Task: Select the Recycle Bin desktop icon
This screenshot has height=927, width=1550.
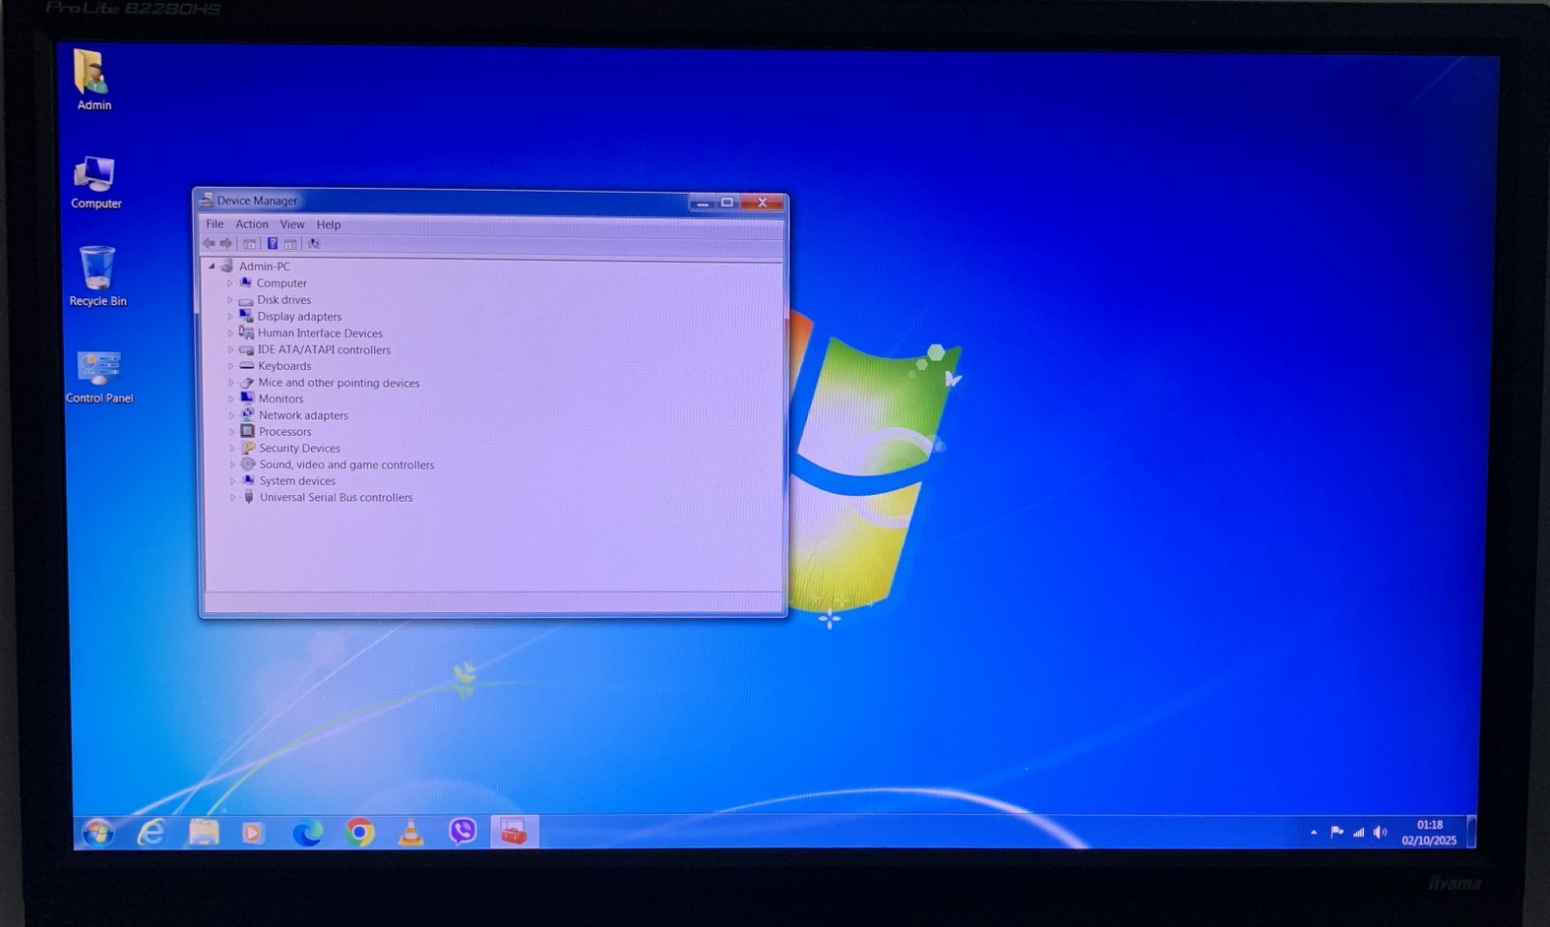Action: click(98, 277)
